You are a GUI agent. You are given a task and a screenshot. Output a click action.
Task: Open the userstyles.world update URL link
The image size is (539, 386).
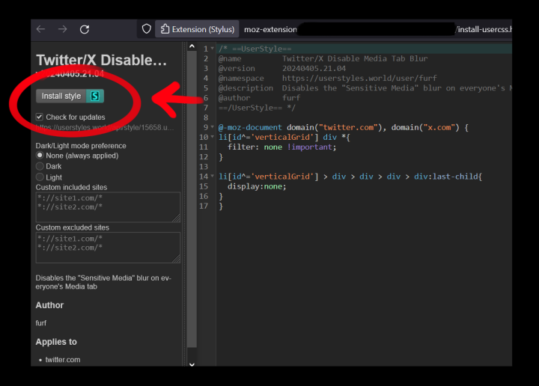click(105, 127)
